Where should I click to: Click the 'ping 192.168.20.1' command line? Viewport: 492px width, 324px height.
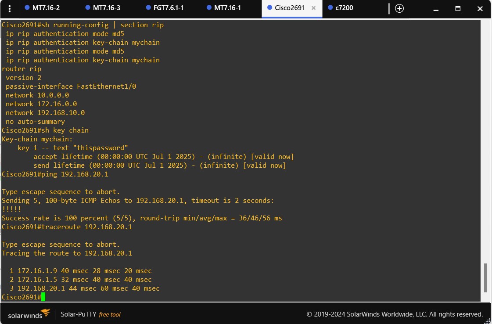click(x=55, y=174)
